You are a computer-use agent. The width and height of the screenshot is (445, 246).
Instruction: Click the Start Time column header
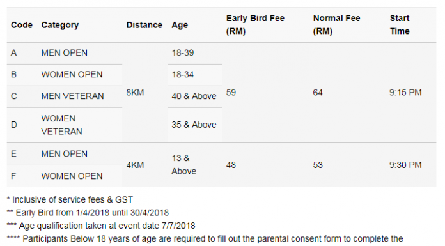tap(400, 25)
